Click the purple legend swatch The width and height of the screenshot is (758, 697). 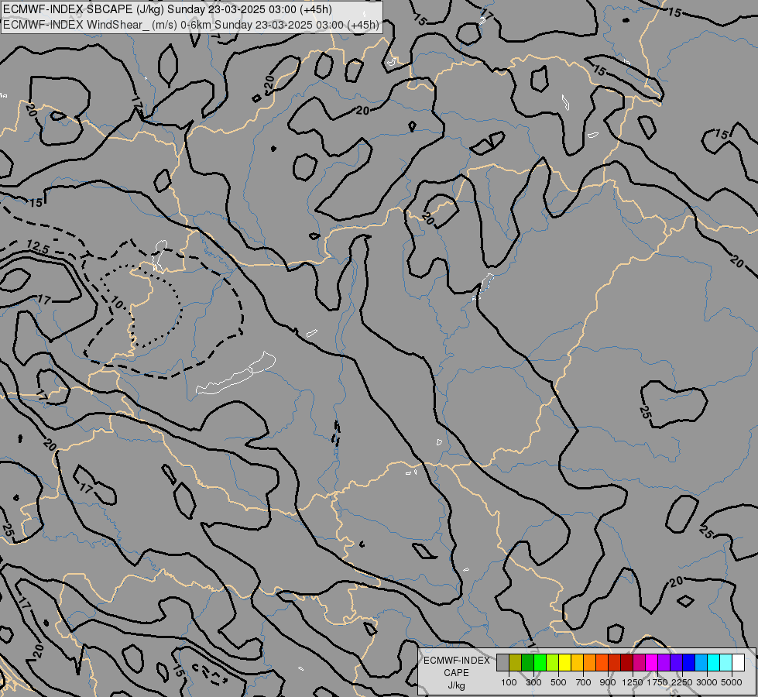click(x=664, y=662)
